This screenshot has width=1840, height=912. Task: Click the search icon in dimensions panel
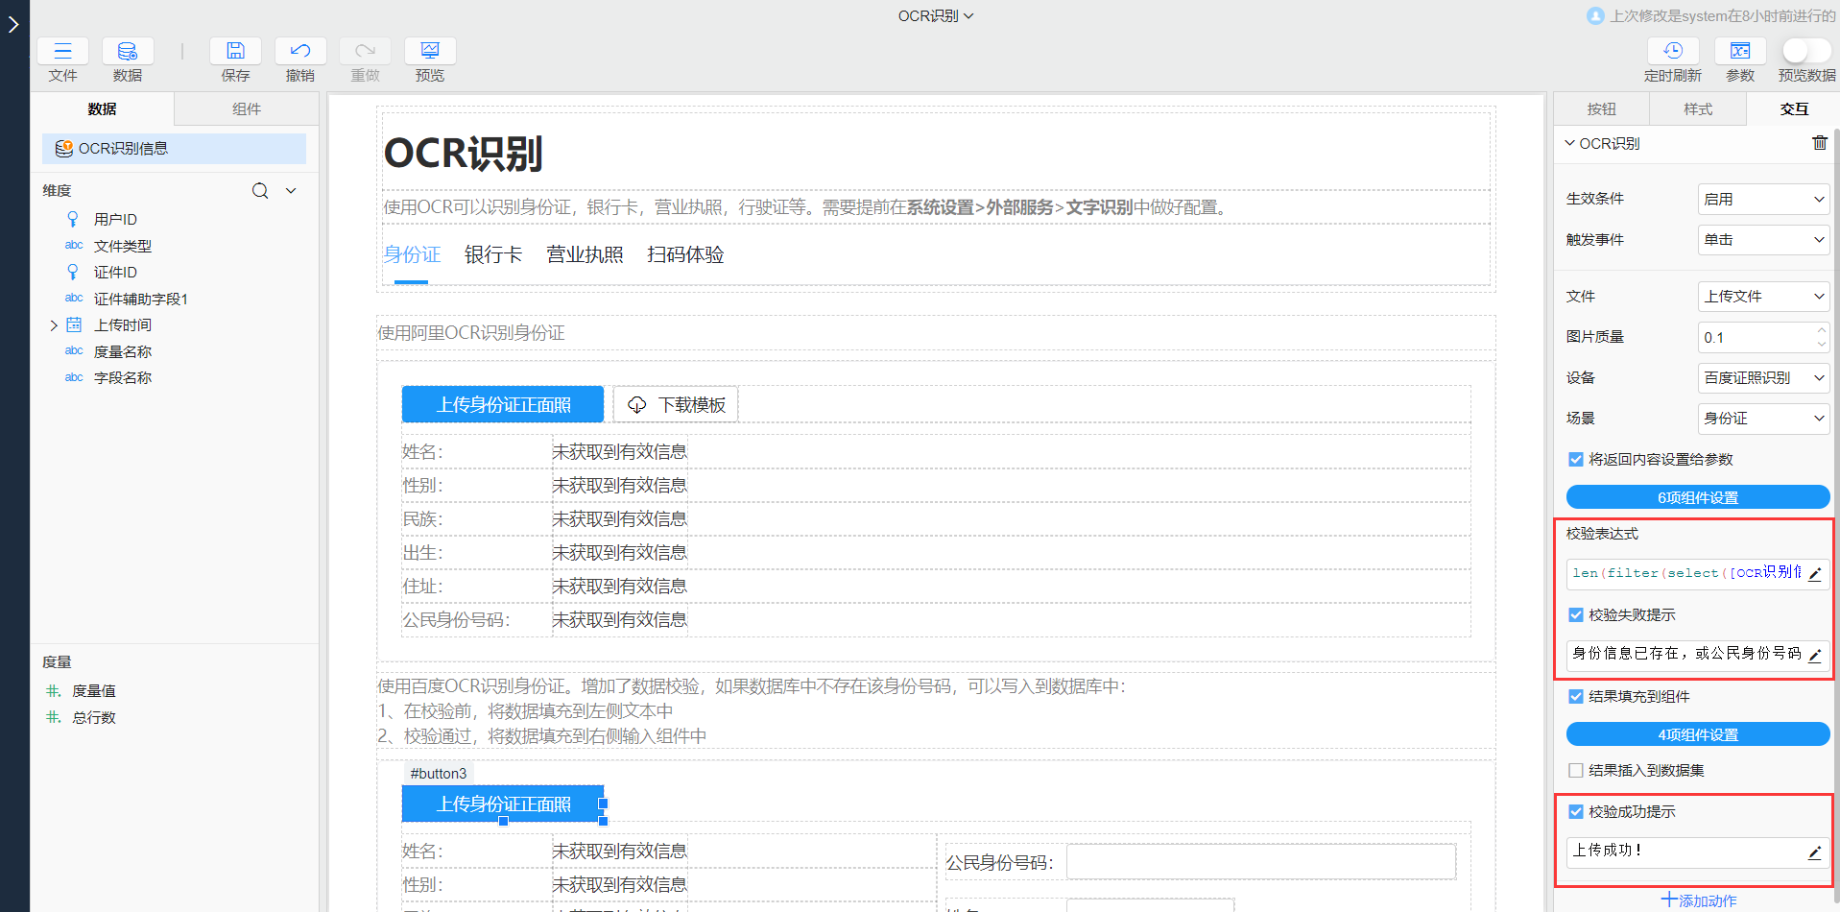pos(260,191)
